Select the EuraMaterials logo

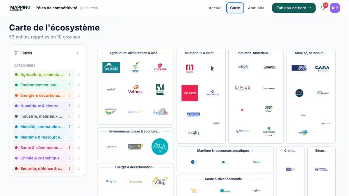coord(269,88)
